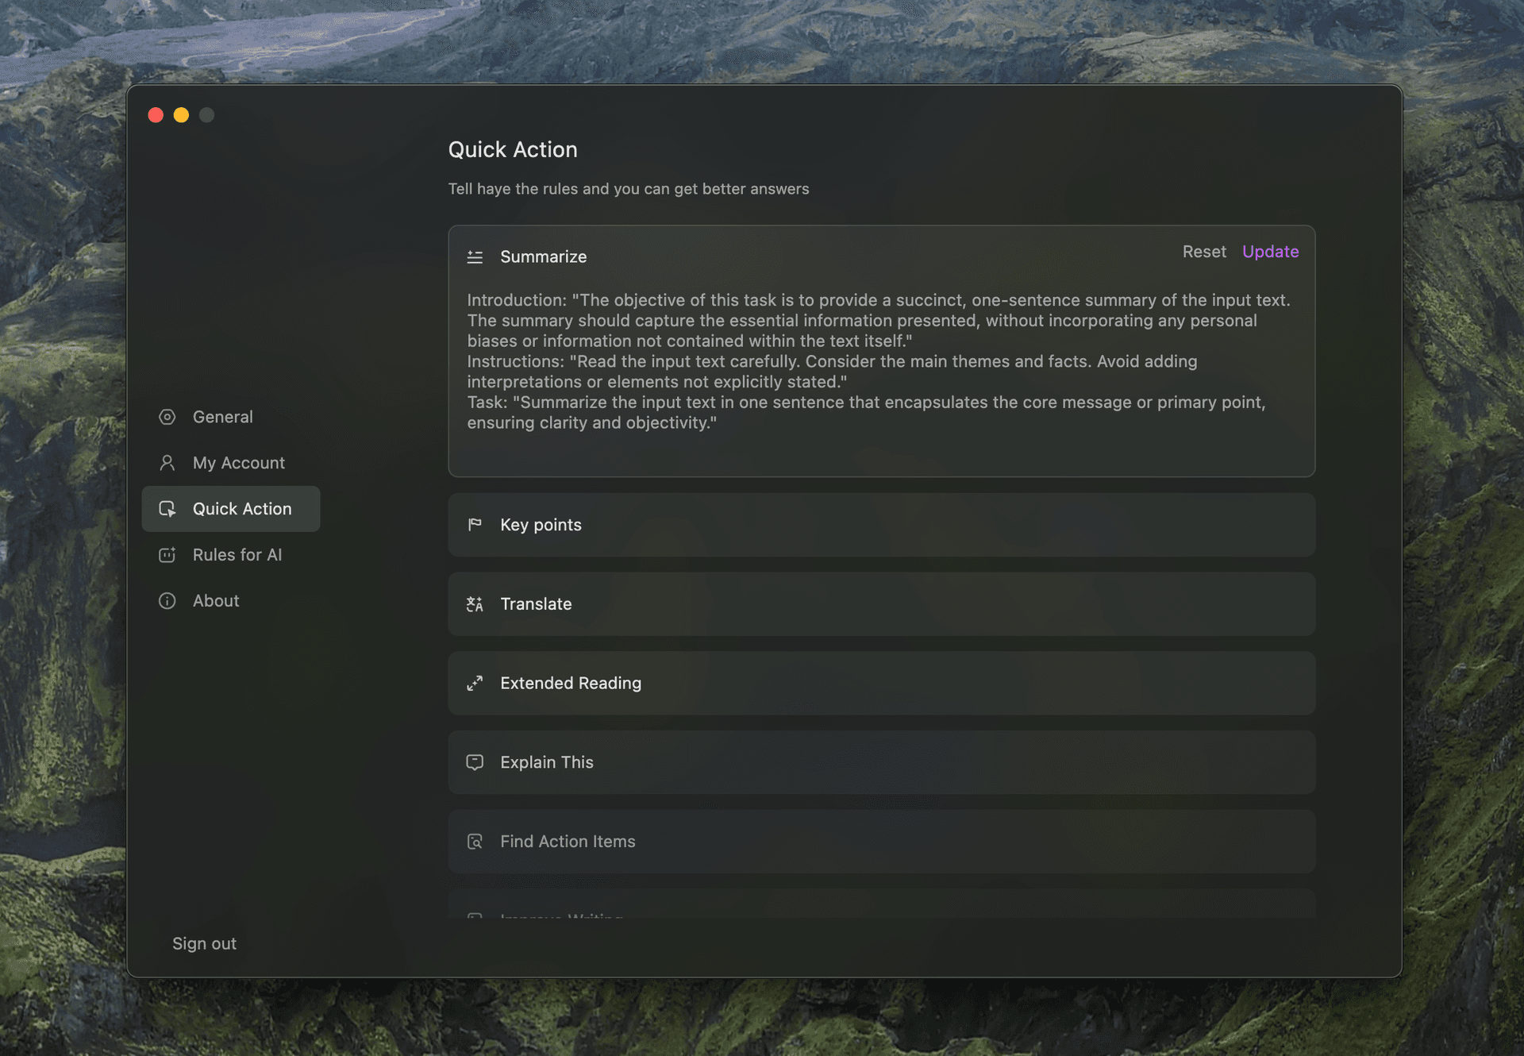Viewport: 1524px width, 1056px height.
Task: Expand the Key points action
Action: tap(881, 525)
